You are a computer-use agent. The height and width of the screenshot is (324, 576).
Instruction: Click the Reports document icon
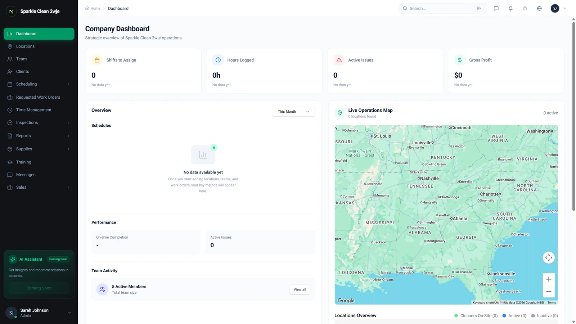(10, 136)
